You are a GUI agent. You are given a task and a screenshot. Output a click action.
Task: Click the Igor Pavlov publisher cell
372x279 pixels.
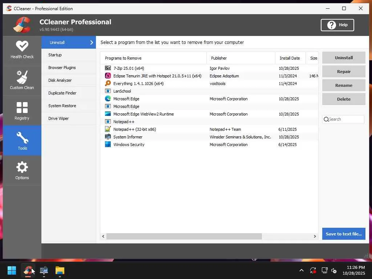[x=220, y=68]
